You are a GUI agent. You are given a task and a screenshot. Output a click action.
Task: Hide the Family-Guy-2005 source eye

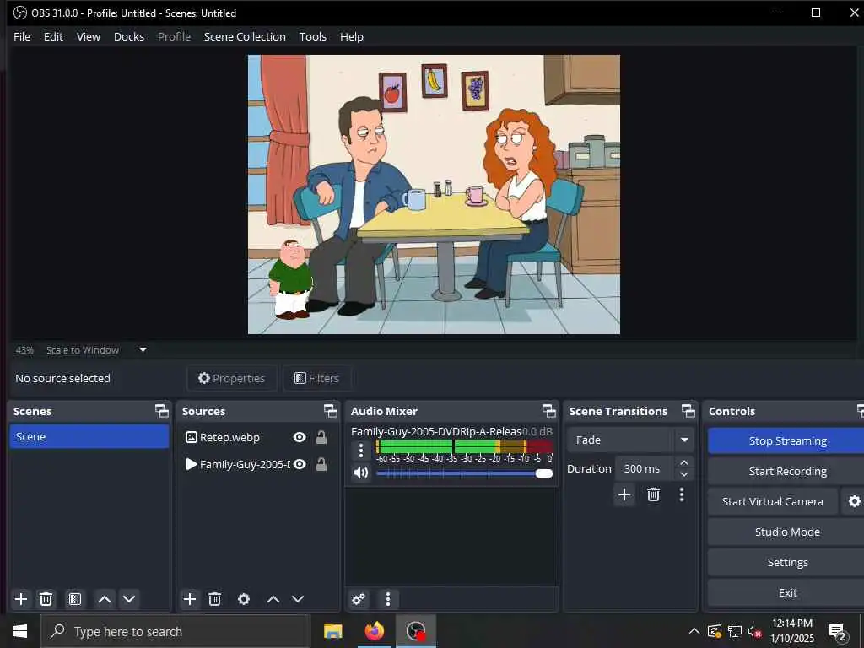pyautogui.click(x=300, y=465)
